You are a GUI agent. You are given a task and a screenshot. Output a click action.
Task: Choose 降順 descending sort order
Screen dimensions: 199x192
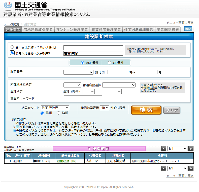[x=58, y=113]
